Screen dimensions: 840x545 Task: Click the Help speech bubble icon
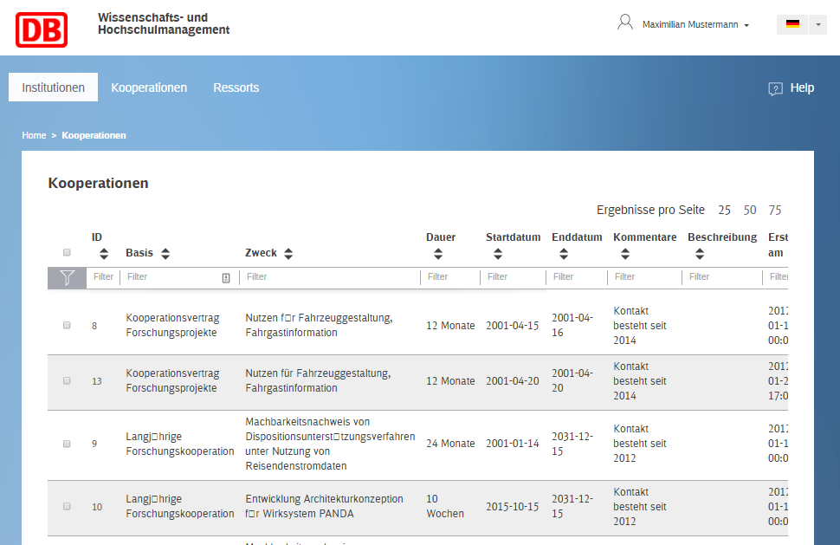pos(775,88)
